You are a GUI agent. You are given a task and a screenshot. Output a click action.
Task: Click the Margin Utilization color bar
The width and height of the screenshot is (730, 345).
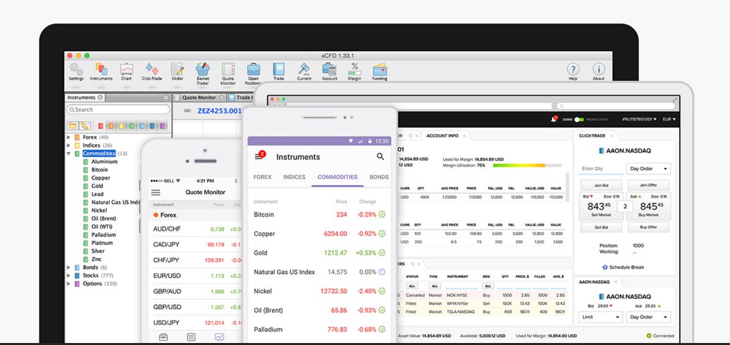tap(527, 165)
